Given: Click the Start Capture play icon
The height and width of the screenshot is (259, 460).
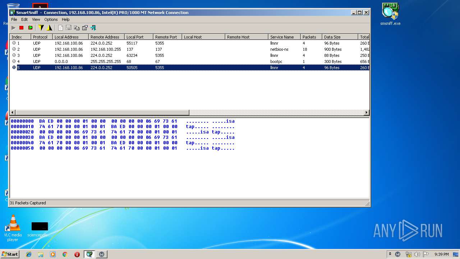Looking at the screenshot, I should tap(14, 28).
